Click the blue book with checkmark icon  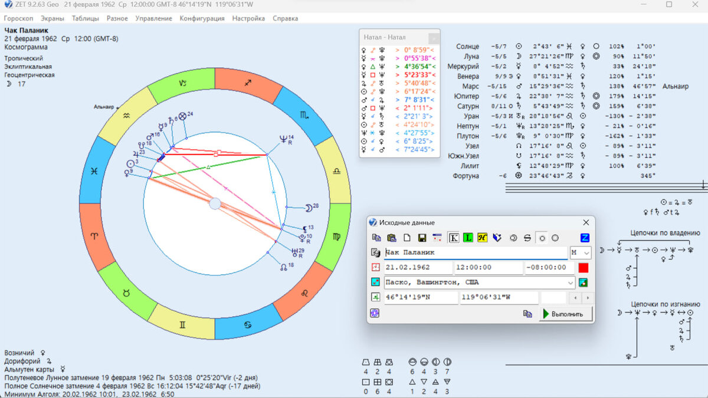click(497, 238)
